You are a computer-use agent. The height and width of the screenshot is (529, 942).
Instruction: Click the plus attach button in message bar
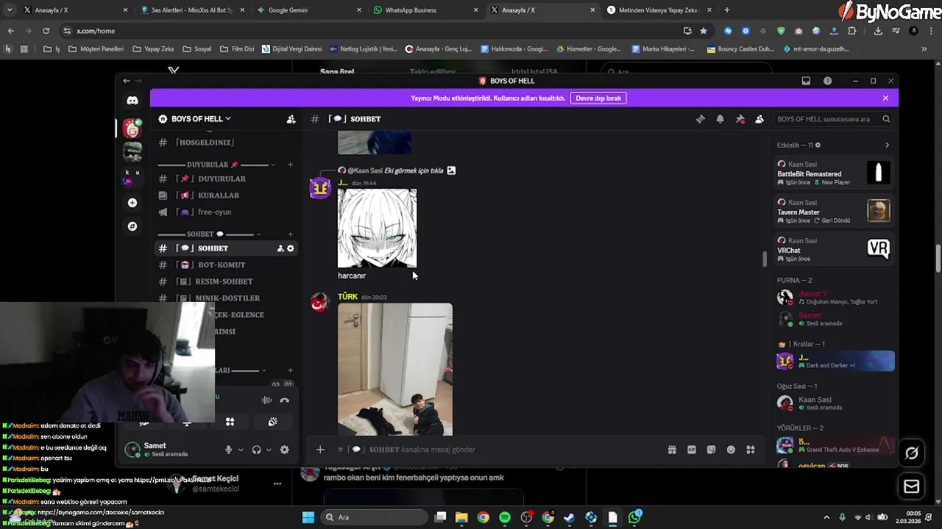(320, 450)
